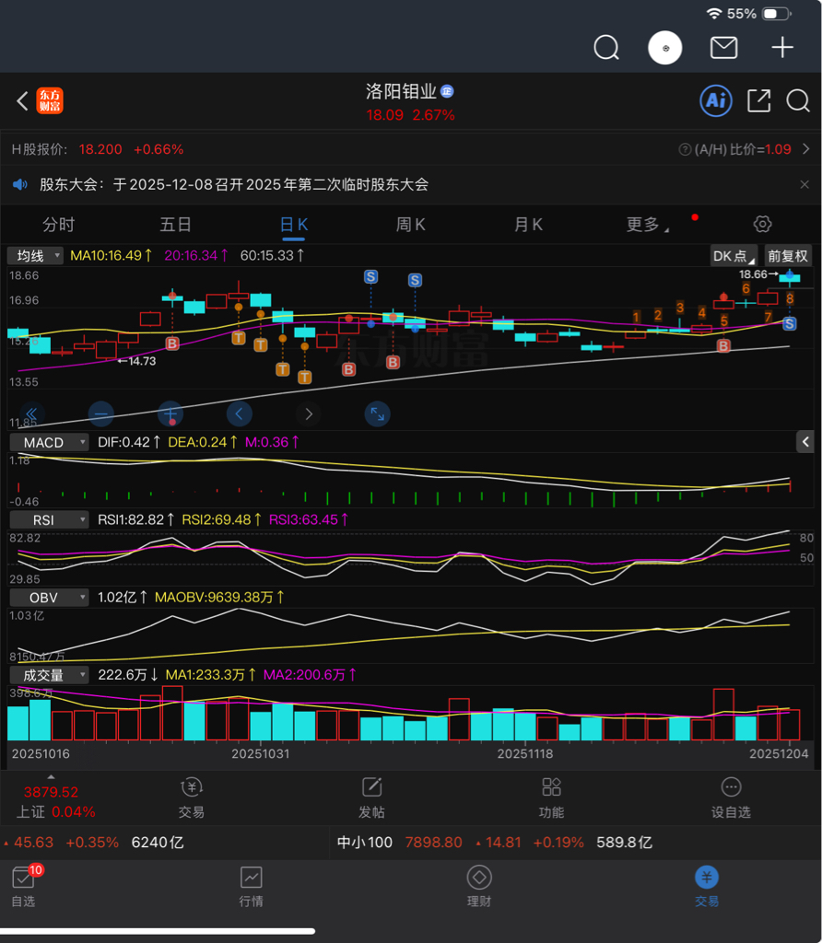Open 行情 tab in bottom navigation
Image resolution: width=822 pixels, height=943 pixels.
pyautogui.click(x=251, y=887)
